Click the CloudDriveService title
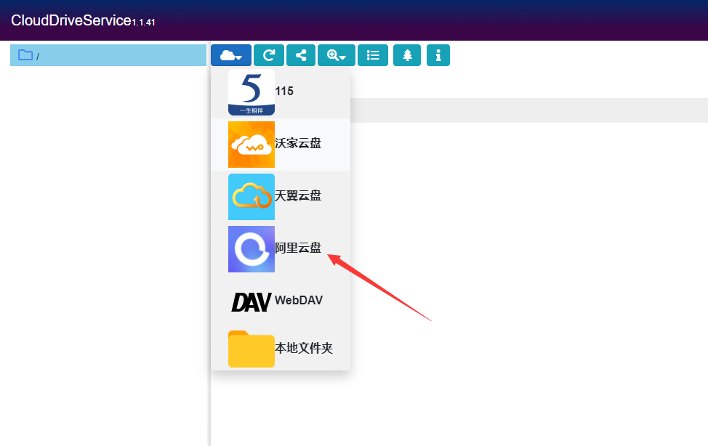The image size is (708, 446). [71, 21]
